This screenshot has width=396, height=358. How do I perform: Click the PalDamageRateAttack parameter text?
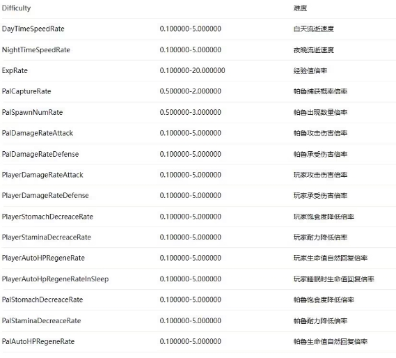pyautogui.click(x=38, y=133)
